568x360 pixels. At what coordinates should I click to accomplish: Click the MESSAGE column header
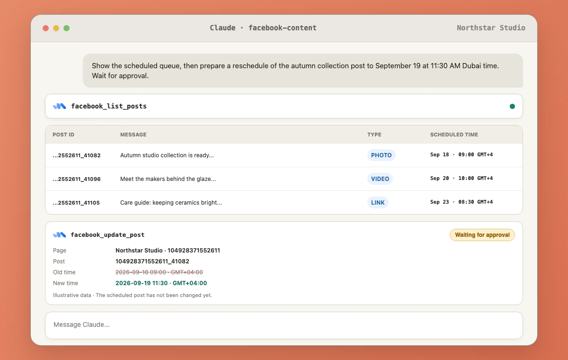(133, 135)
